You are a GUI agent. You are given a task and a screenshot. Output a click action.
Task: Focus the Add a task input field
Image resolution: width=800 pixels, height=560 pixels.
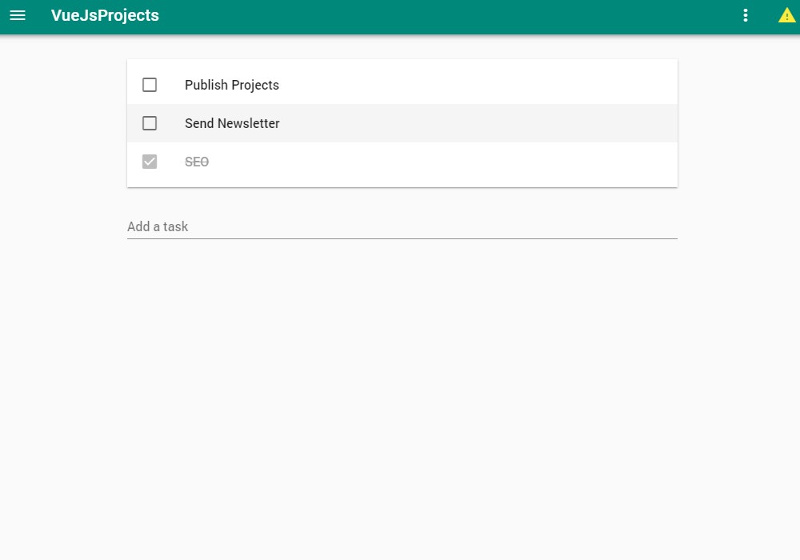[402, 226]
